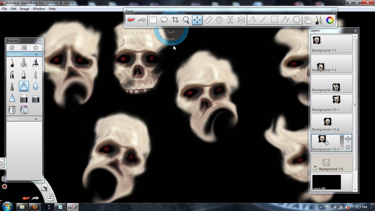The height and width of the screenshot is (211, 375).
Task: Select the Flood fill bucket
Action: point(12,110)
